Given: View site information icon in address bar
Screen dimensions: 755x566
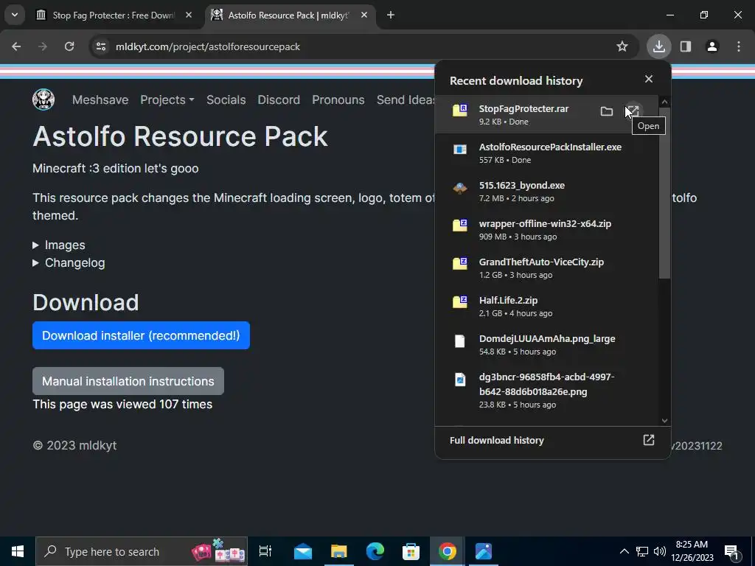Looking at the screenshot, I should (x=101, y=46).
